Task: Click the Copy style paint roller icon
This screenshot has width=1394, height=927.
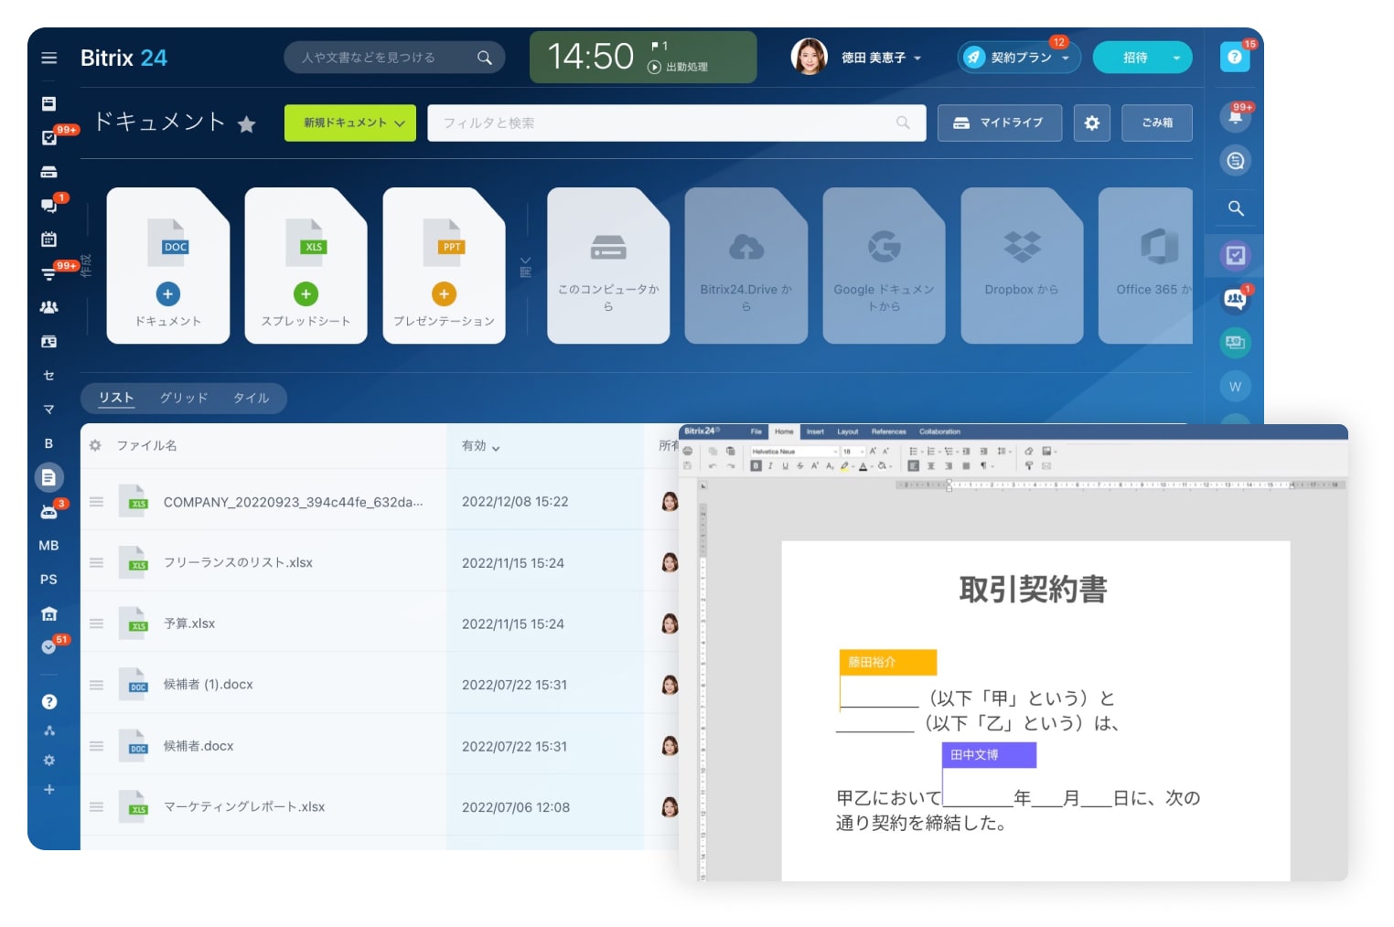Action: pos(1029,466)
